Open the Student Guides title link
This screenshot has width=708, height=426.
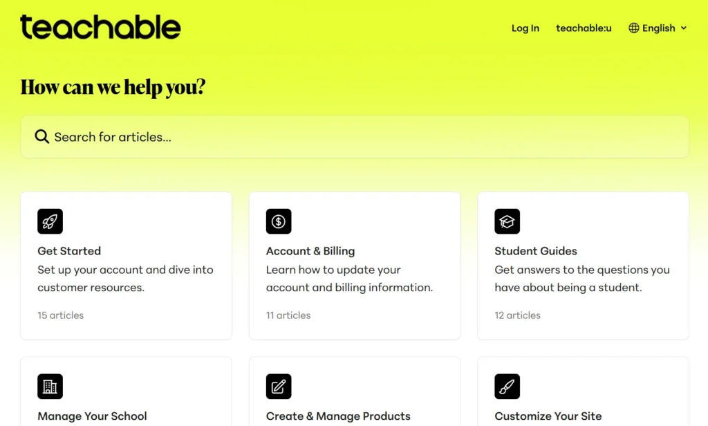[x=536, y=251]
